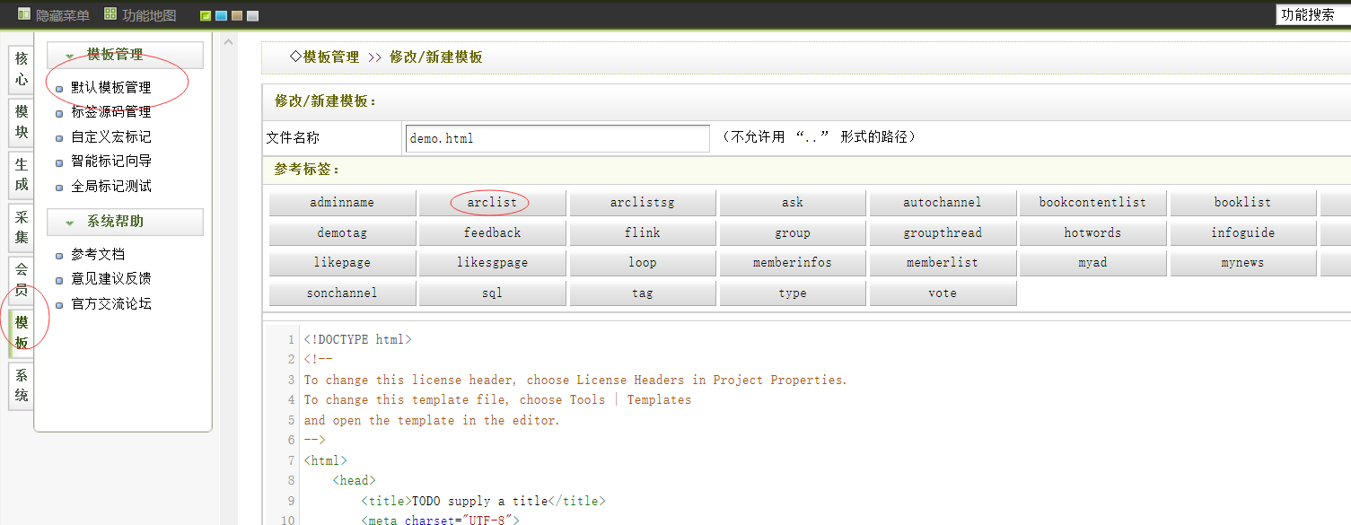Focus the 功能搜索 search box

pyautogui.click(x=1312, y=14)
